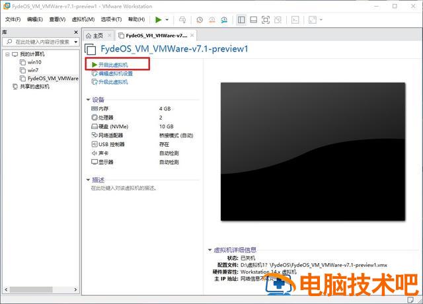Screen dimensions: 423x304
Task: Open the stretch guest dropdown arrow
Action: [x=321, y=20]
